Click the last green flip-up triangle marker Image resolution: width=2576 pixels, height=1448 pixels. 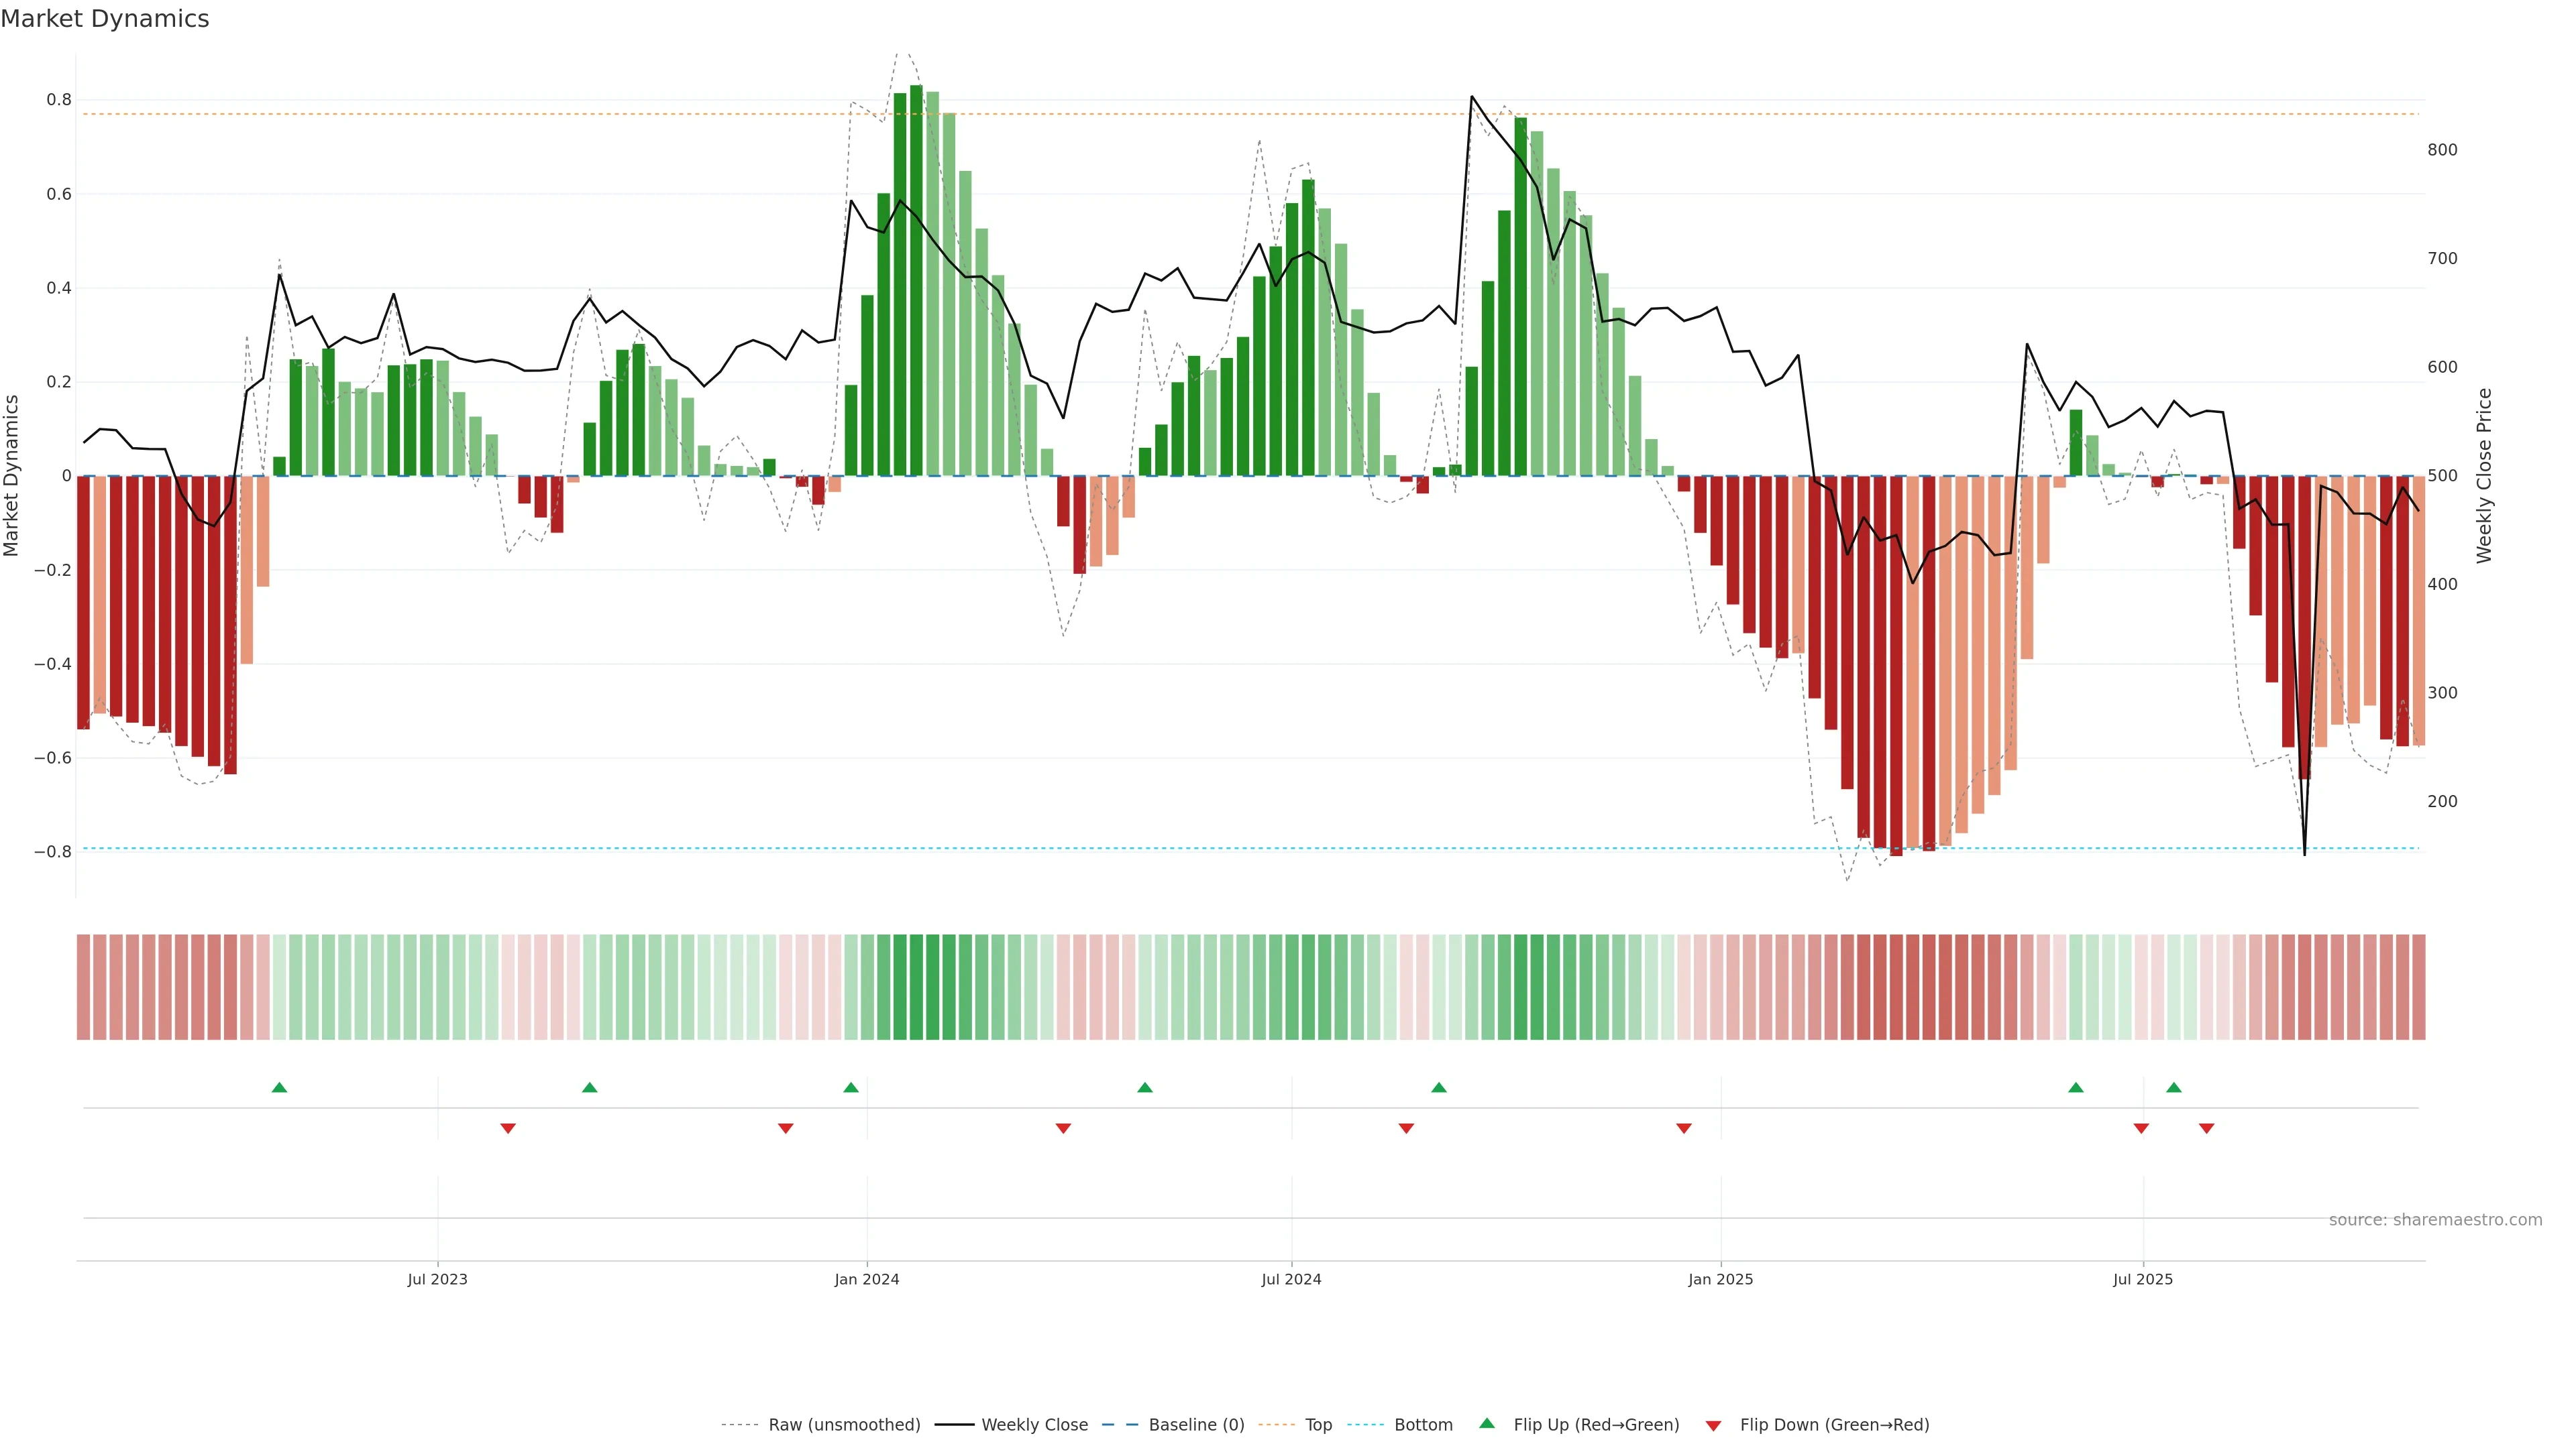tap(2174, 1087)
